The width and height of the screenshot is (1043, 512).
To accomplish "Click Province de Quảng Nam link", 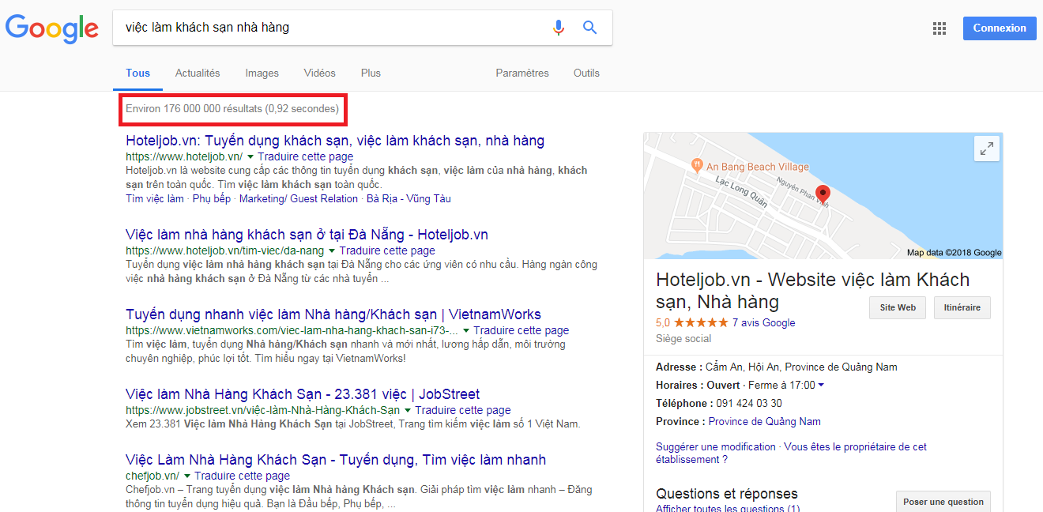I will [x=765, y=422].
